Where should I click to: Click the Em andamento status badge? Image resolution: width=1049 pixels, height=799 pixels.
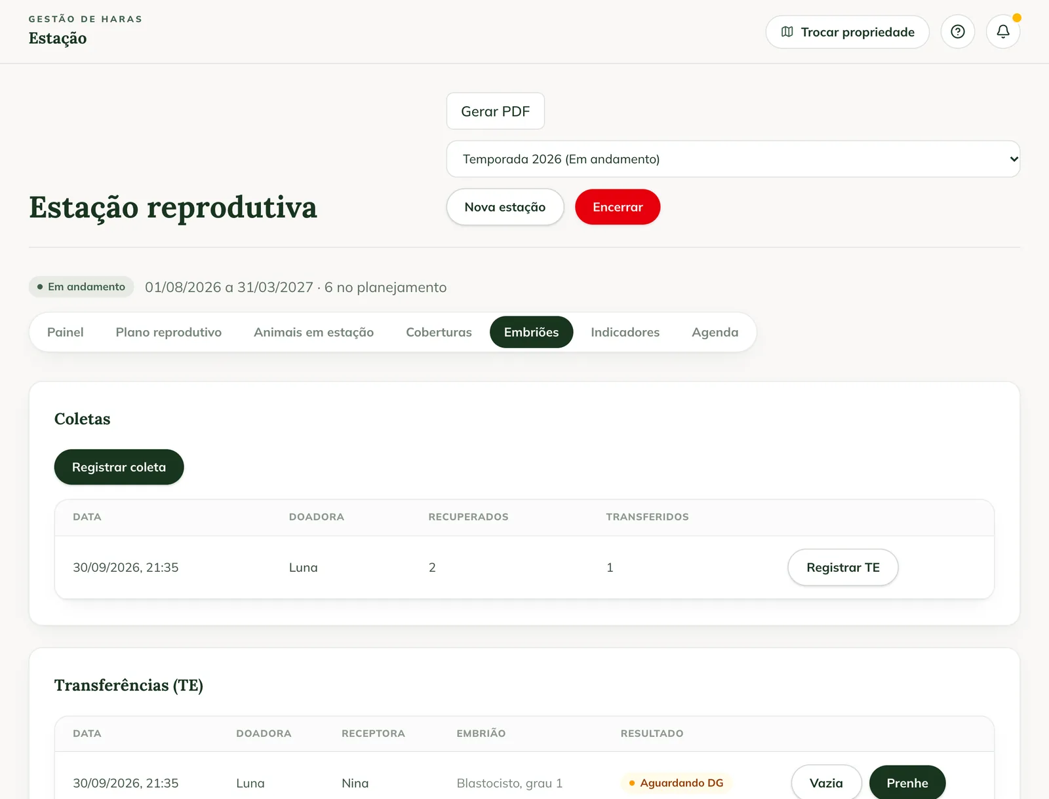(81, 287)
